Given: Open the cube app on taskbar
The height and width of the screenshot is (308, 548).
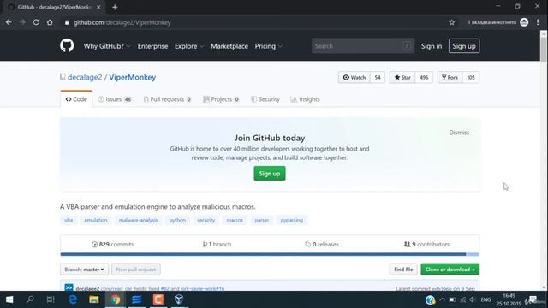Looking at the screenshot, I should coord(179,299).
